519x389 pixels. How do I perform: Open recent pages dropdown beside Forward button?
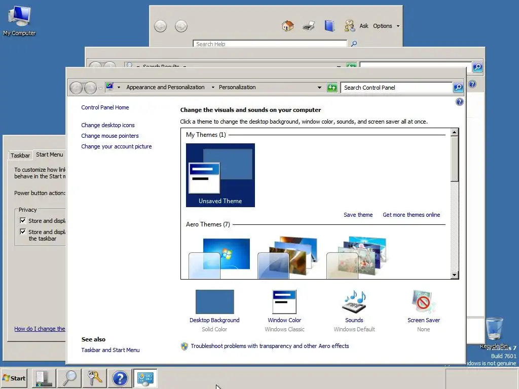tap(100, 88)
